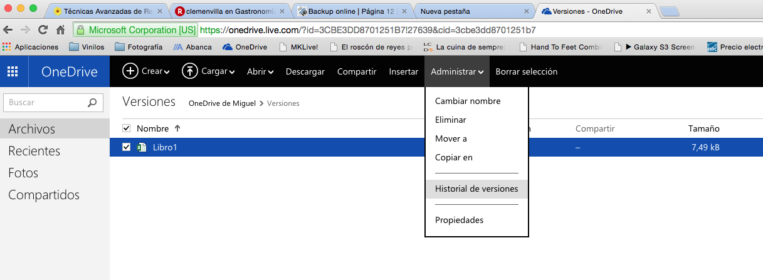Open a new browser tab button

coord(670,11)
